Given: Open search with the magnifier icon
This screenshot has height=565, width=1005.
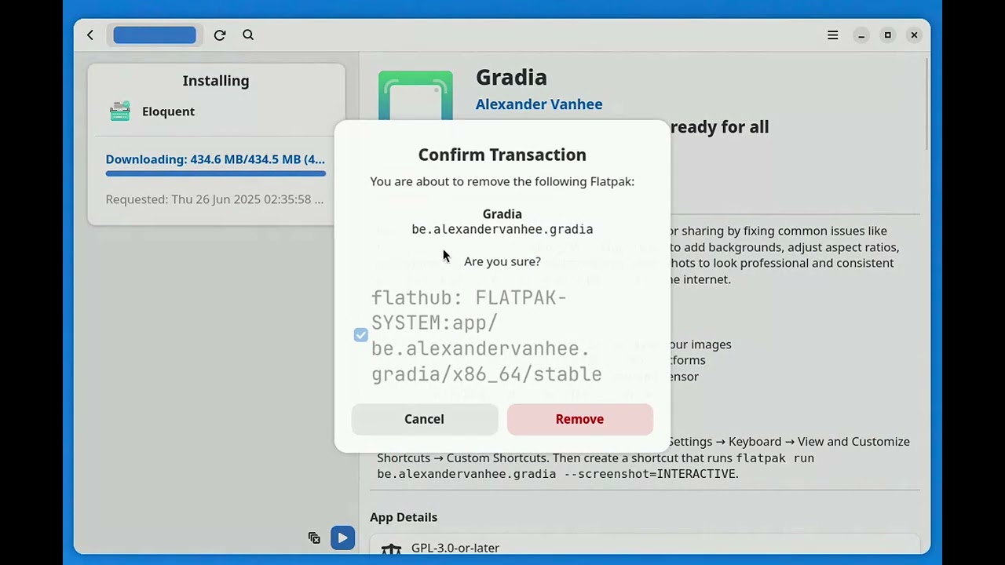Looking at the screenshot, I should pyautogui.click(x=248, y=35).
